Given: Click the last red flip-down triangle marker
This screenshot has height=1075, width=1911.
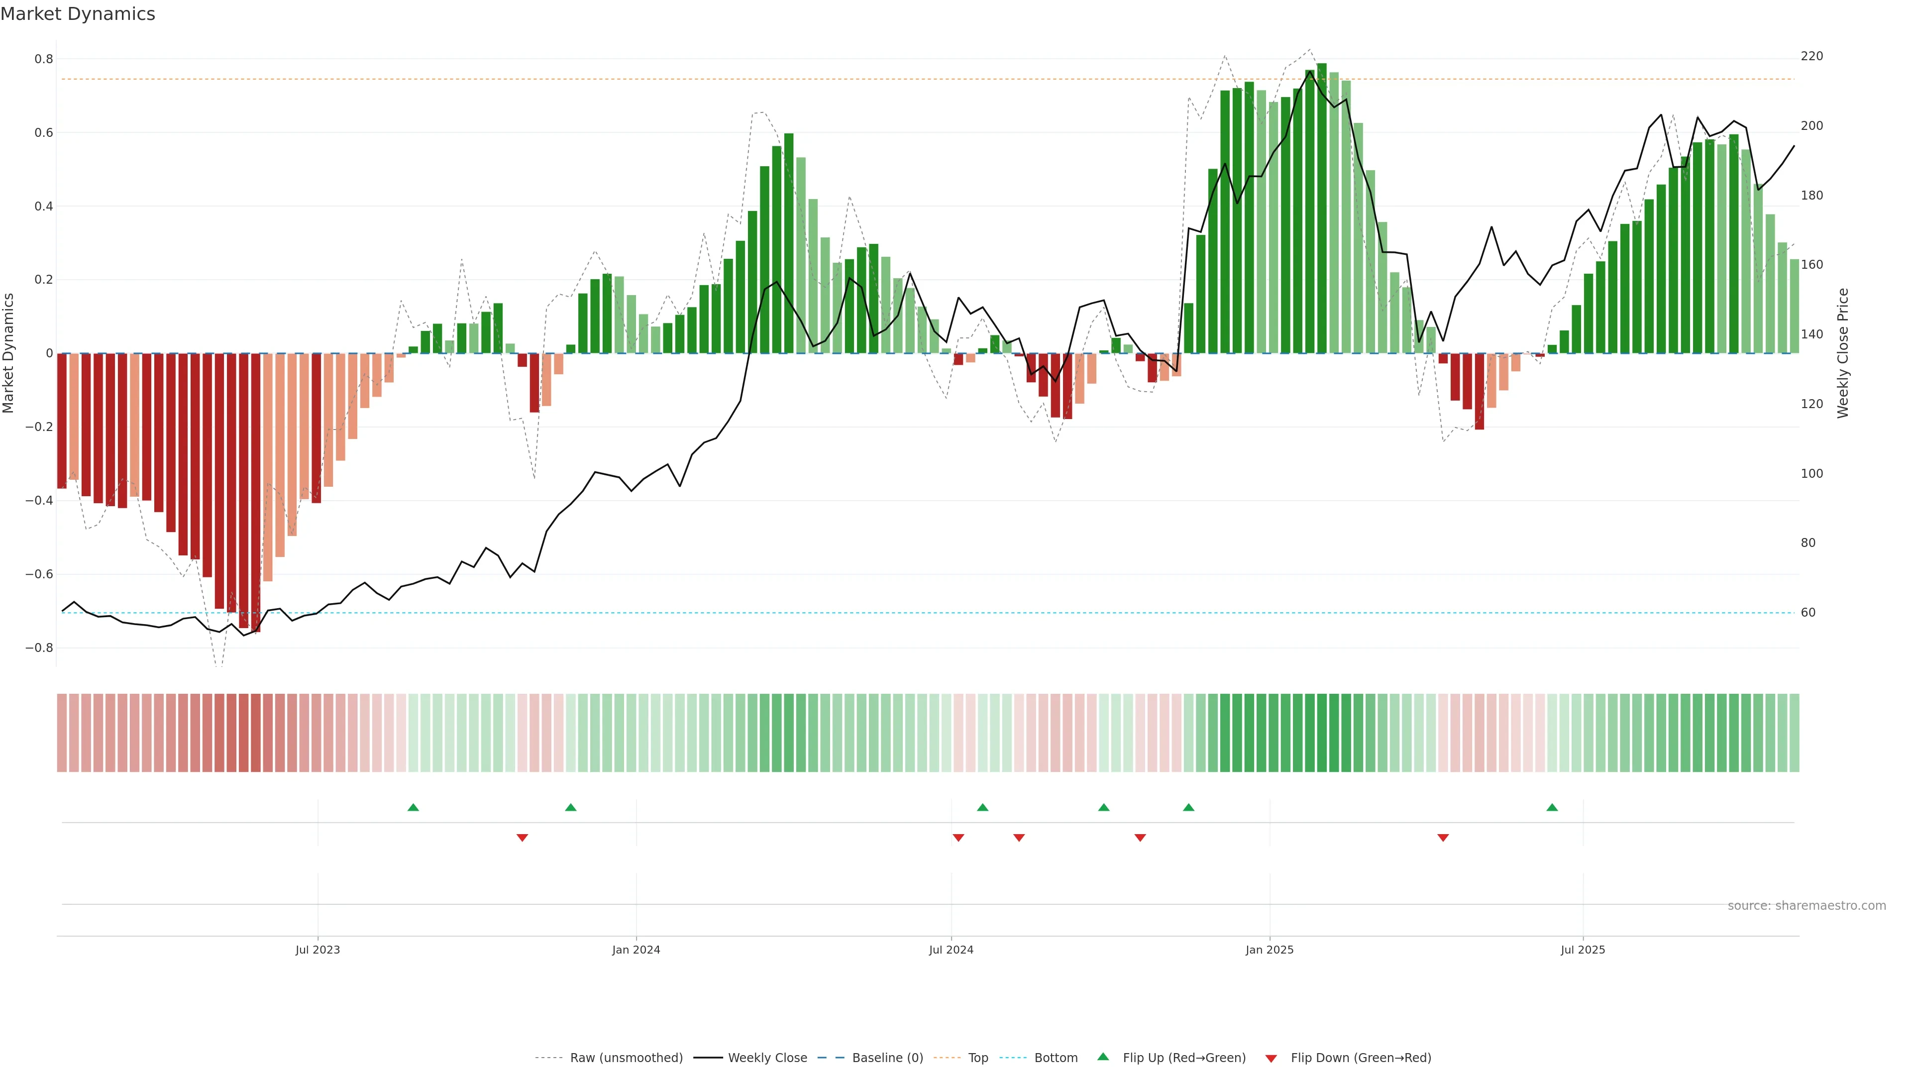Looking at the screenshot, I should (x=1443, y=838).
